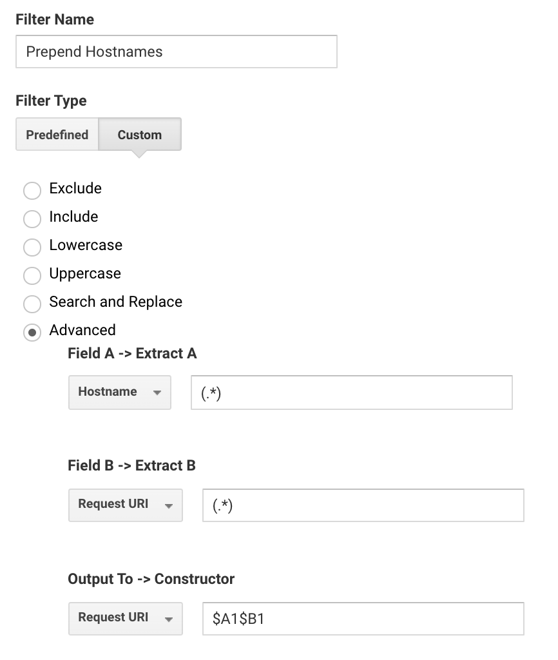Edit the Extract B regex pattern
This screenshot has height=660, width=558.
(363, 505)
